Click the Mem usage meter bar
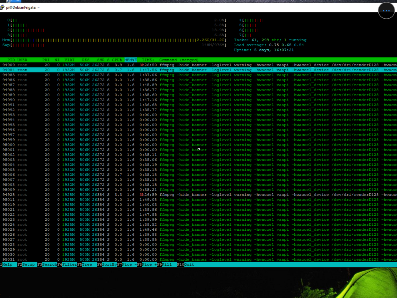 [114, 40]
